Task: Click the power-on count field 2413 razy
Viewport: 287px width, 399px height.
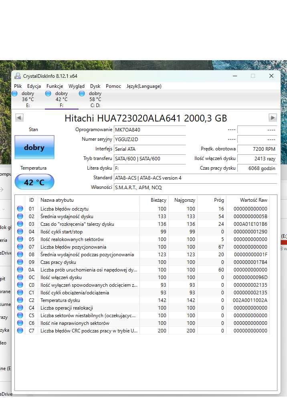Action: [x=257, y=158]
